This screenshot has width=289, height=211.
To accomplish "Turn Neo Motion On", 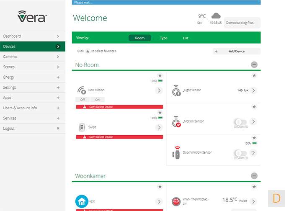I will [98, 100].
